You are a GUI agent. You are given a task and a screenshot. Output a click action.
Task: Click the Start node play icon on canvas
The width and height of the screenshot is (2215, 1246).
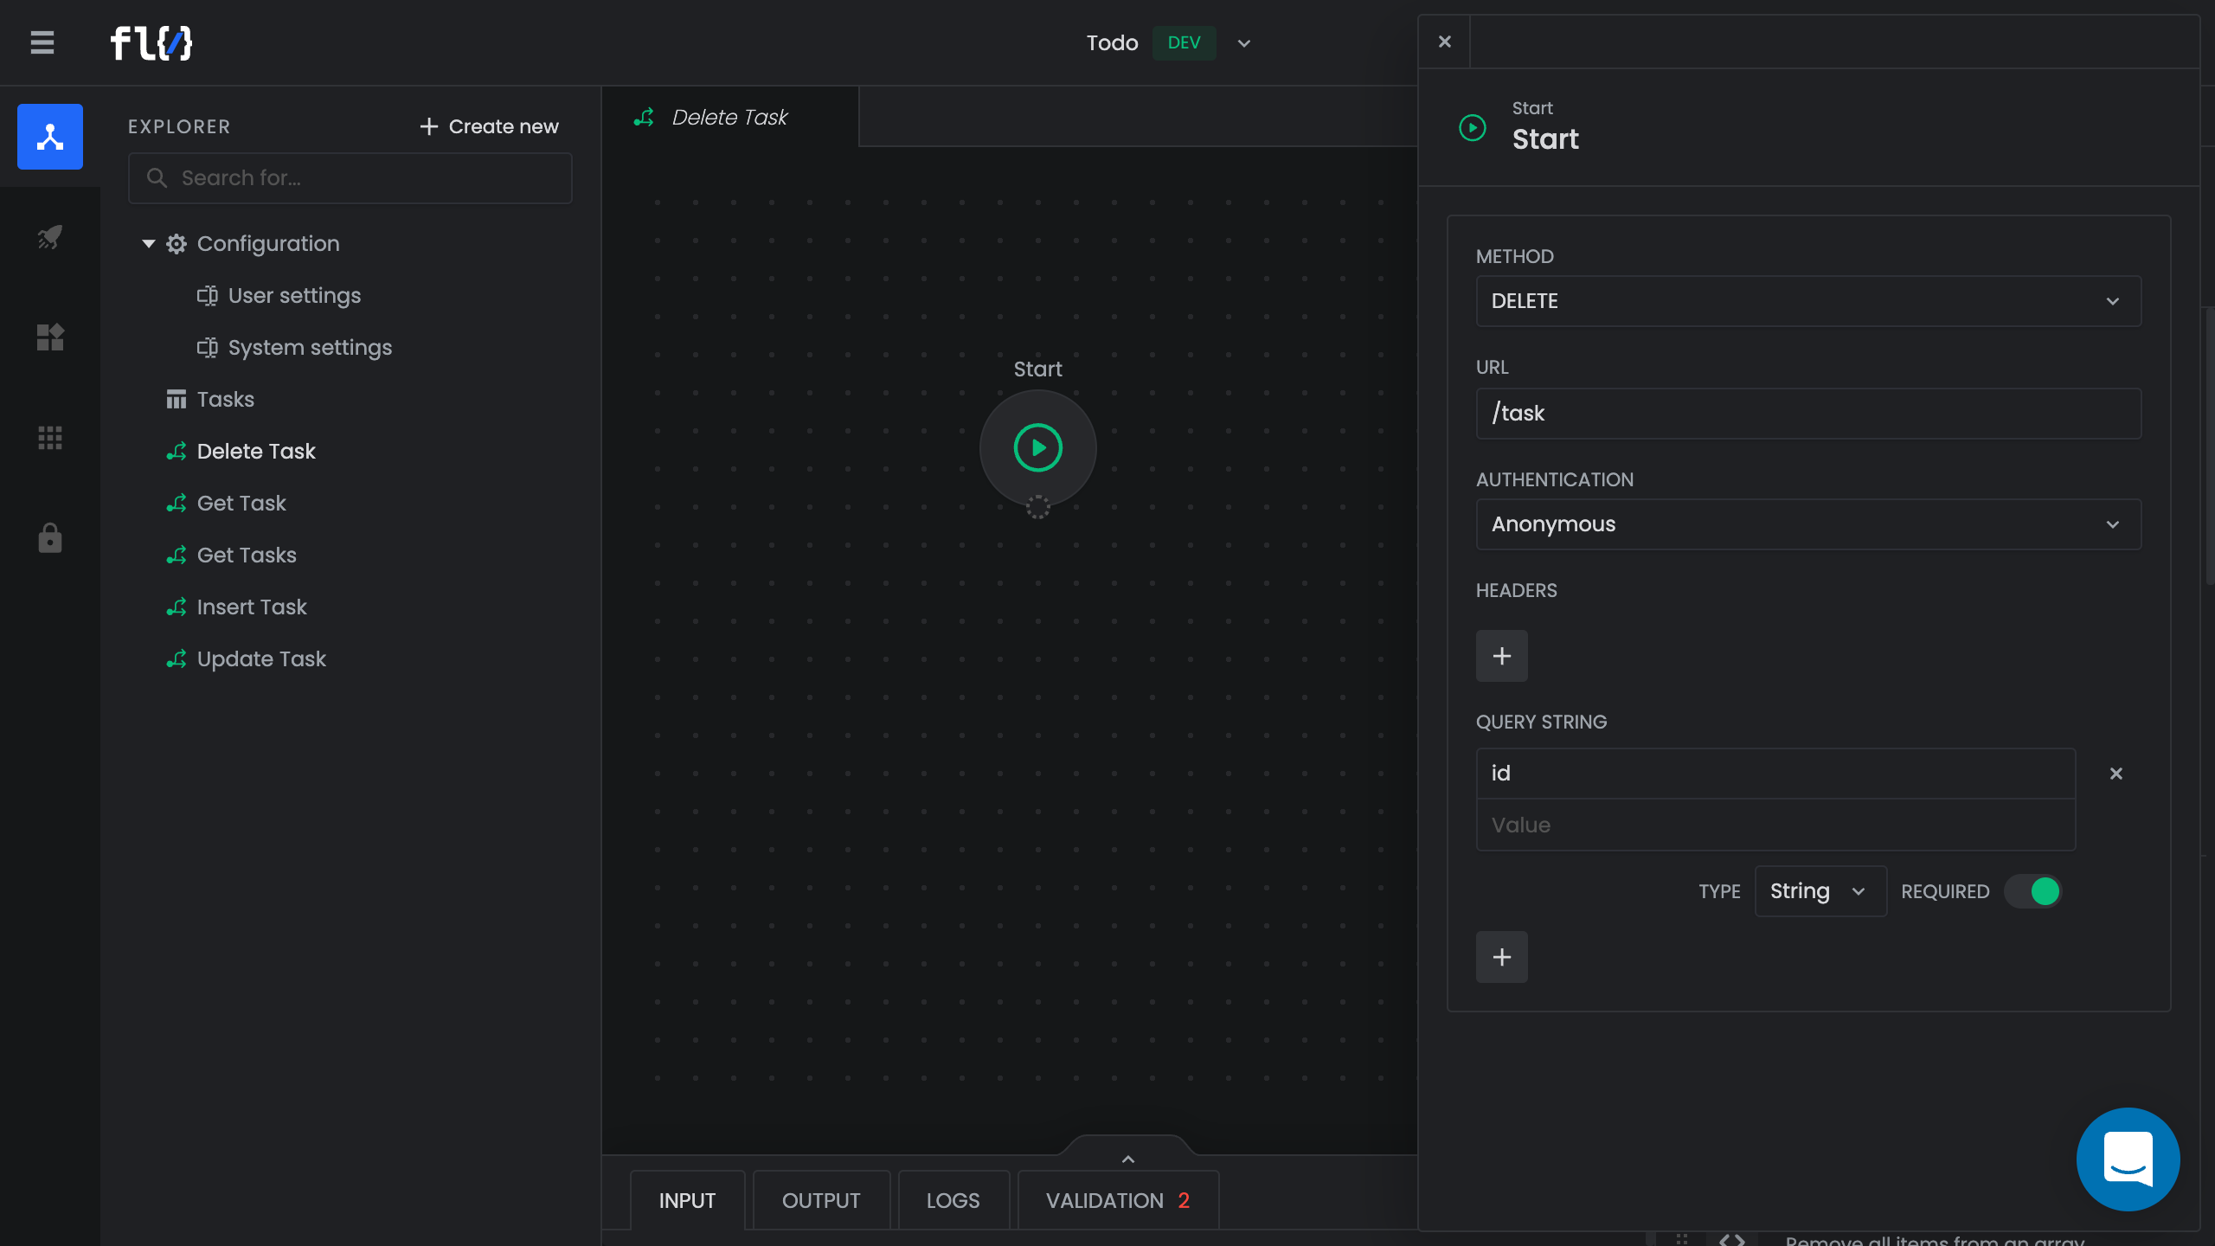[1037, 447]
